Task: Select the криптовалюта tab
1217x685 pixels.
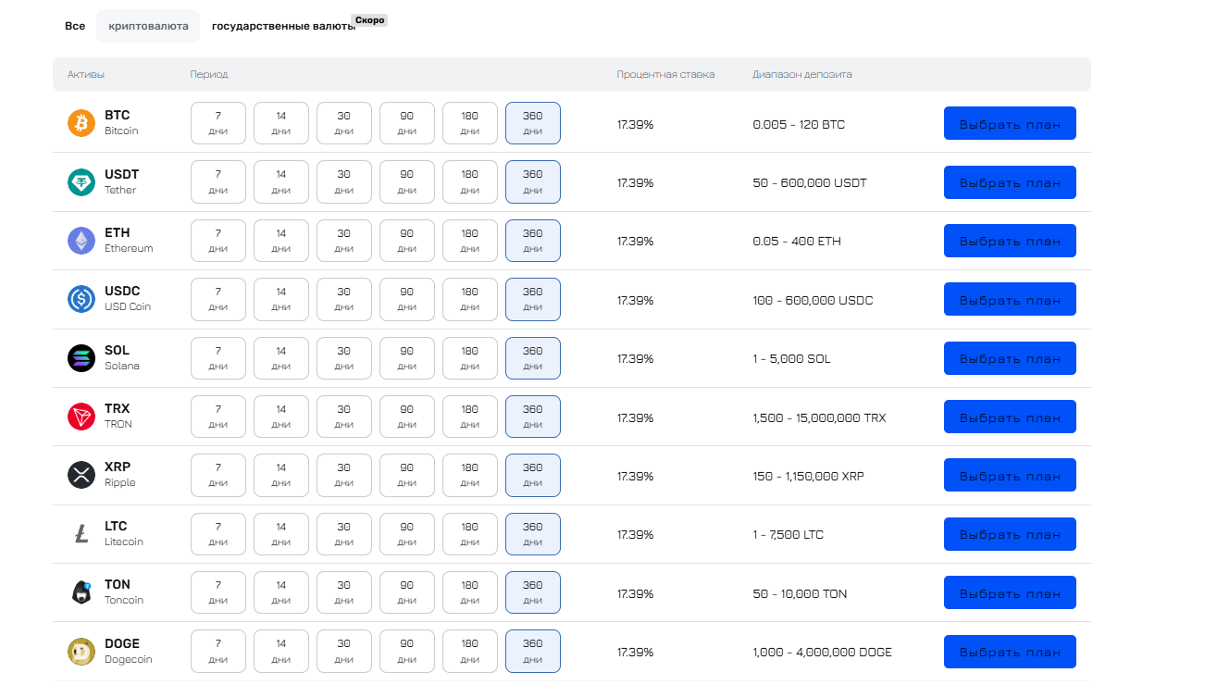Action: [148, 26]
